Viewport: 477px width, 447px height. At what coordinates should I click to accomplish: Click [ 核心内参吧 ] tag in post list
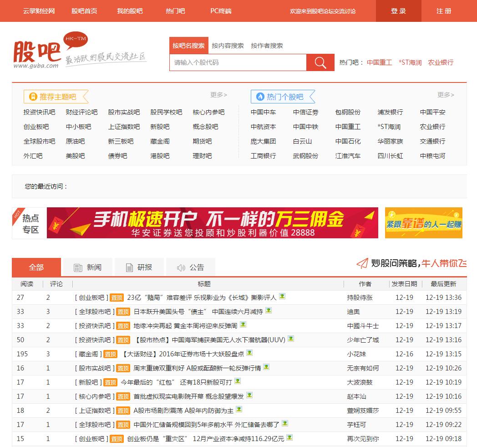pos(95,396)
